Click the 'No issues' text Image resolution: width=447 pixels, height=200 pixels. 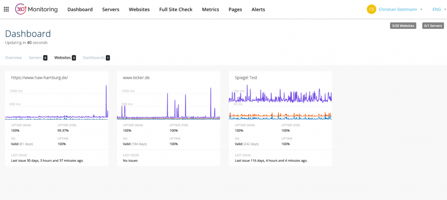pyautogui.click(x=130, y=160)
